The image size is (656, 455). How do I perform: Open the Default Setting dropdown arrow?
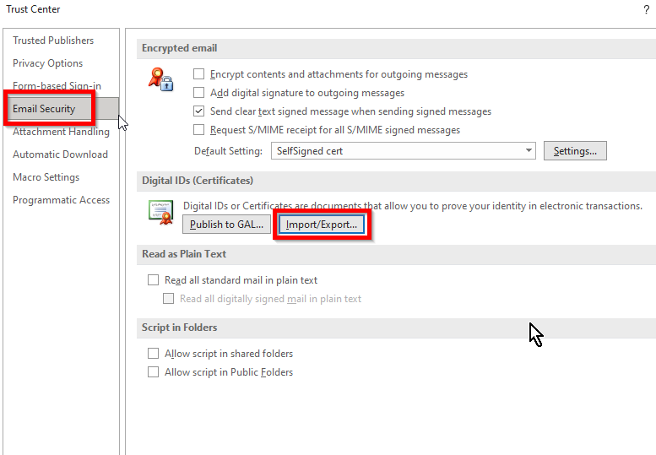click(x=529, y=151)
